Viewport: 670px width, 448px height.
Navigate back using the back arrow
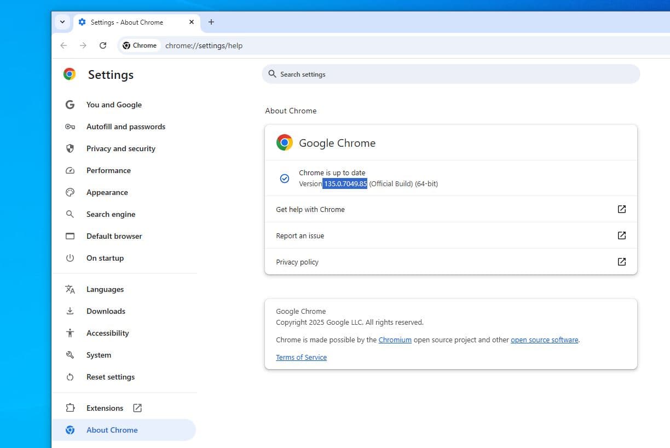63,45
